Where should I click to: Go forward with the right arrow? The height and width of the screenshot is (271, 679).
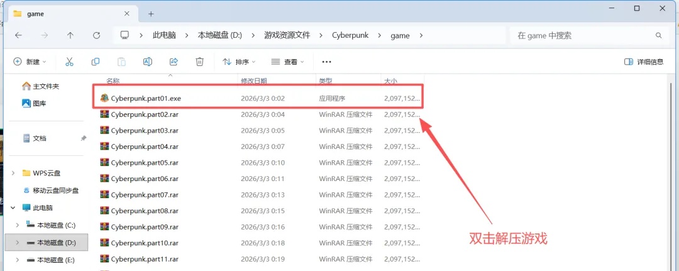tap(44, 35)
